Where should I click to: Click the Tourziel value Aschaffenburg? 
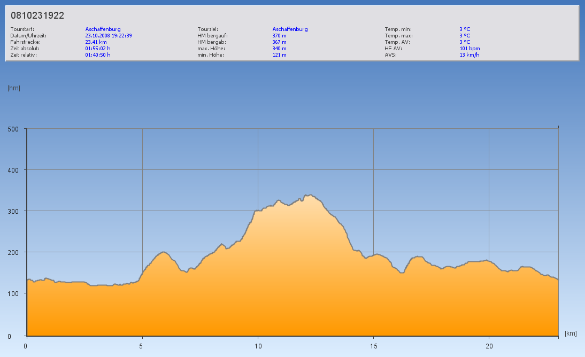[290, 29]
